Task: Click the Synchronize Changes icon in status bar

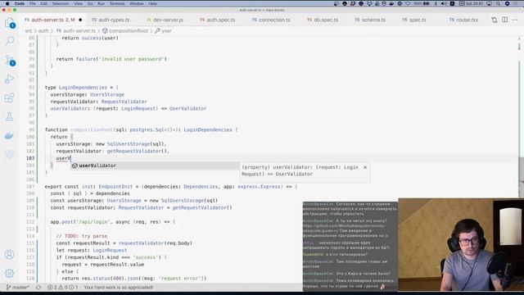Action: click(38, 288)
